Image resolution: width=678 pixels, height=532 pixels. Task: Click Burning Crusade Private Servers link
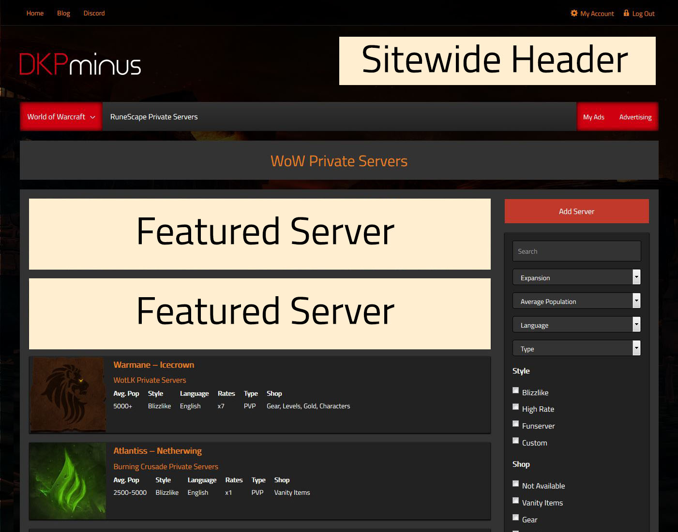pyautogui.click(x=166, y=466)
